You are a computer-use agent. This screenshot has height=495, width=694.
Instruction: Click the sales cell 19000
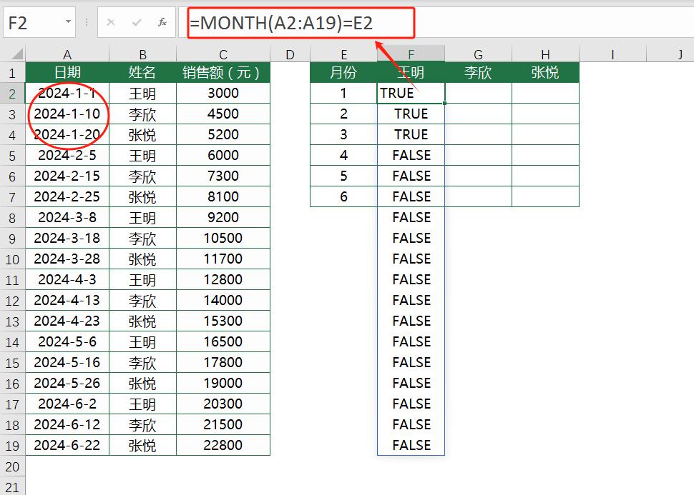pyautogui.click(x=223, y=383)
